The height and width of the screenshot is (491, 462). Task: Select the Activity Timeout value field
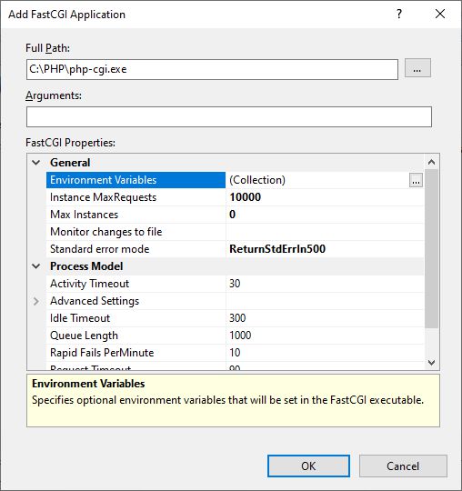tap(325, 284)
